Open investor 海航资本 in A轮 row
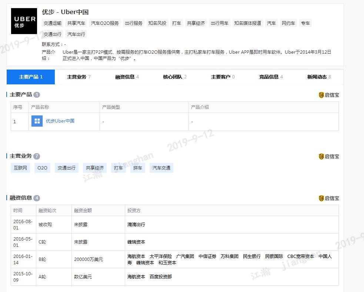 coord(136,277)
